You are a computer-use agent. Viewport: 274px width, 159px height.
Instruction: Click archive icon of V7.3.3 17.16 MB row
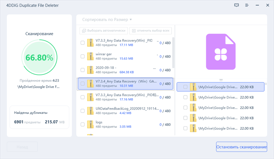pos(90,97)
